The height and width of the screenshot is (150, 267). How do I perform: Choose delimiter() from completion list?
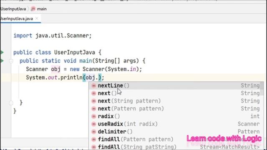coord(174,132)
